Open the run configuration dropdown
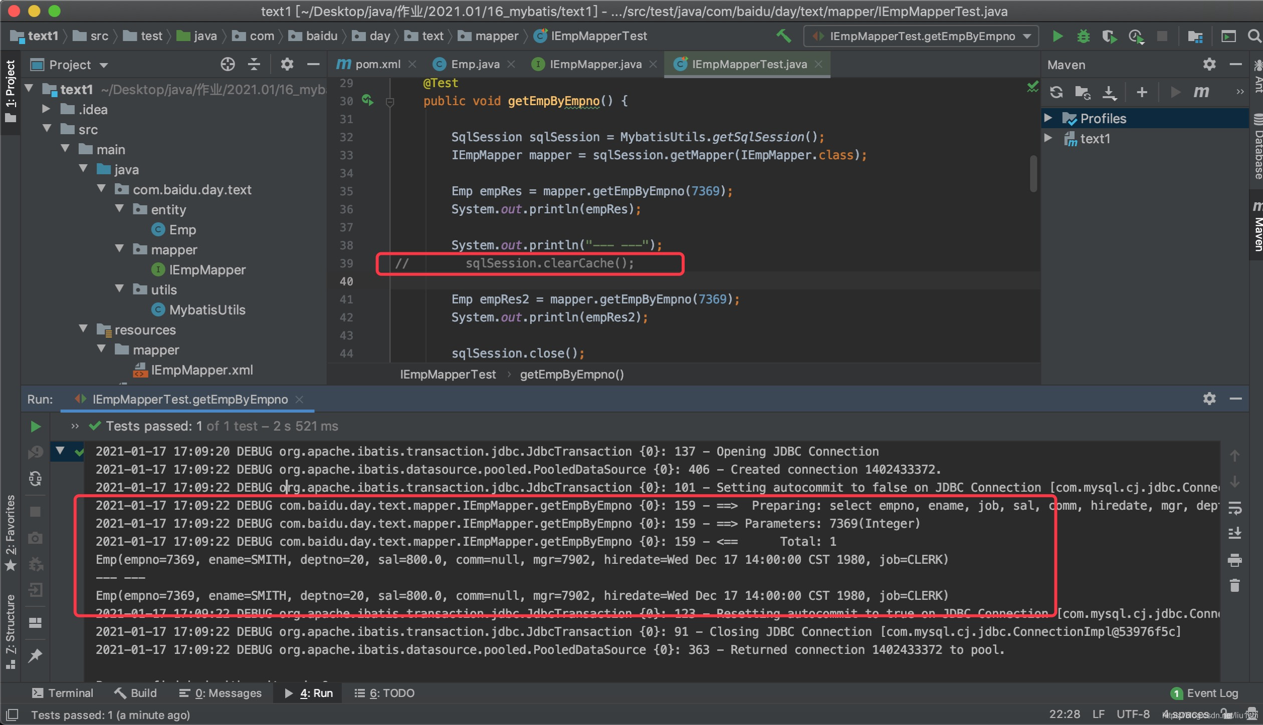 tap(921, 36)
